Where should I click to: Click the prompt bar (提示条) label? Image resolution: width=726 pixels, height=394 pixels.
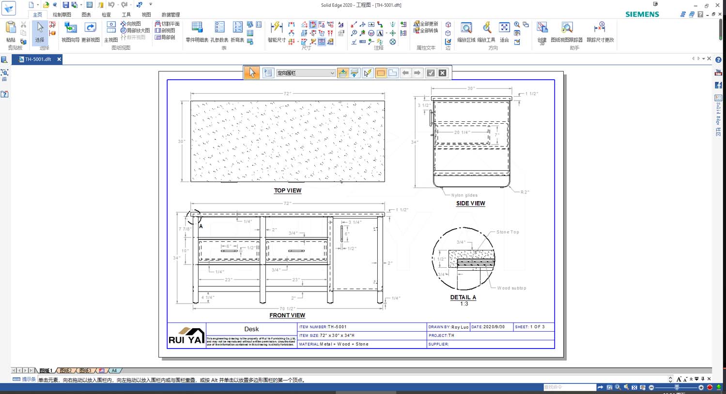[x=24, y=379]
